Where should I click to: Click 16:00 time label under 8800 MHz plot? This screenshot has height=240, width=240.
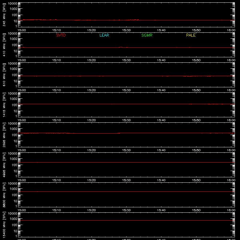tap(231, 210)
